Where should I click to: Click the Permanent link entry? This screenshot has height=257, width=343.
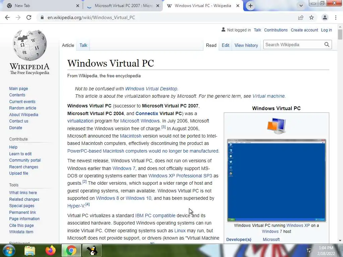[x=22, y=212]
